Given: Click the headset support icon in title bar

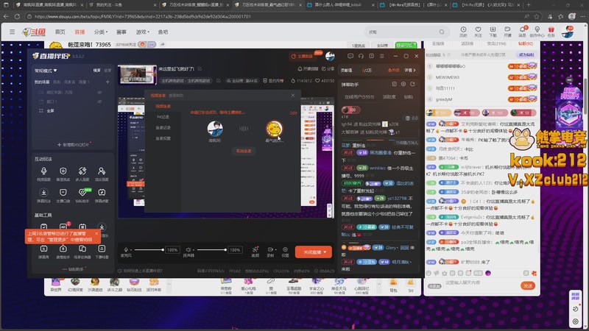Looking at the screenshot, I should [x=361, y=56].
